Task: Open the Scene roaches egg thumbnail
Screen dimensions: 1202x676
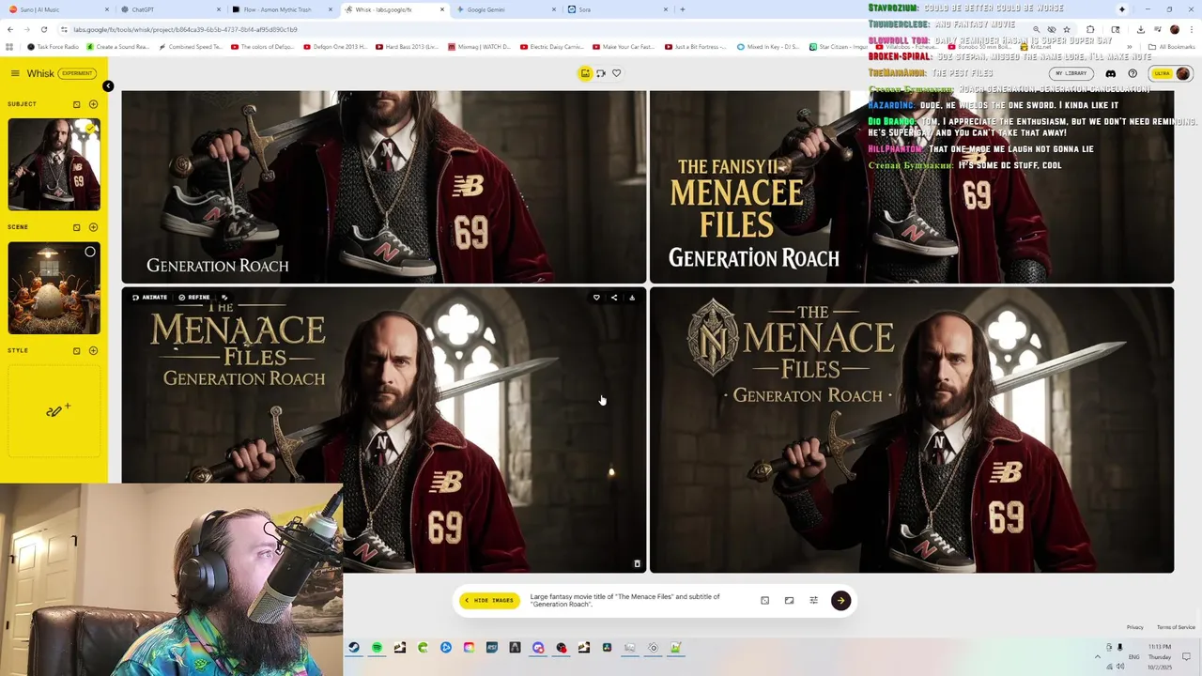Action: tap(54, 288)
